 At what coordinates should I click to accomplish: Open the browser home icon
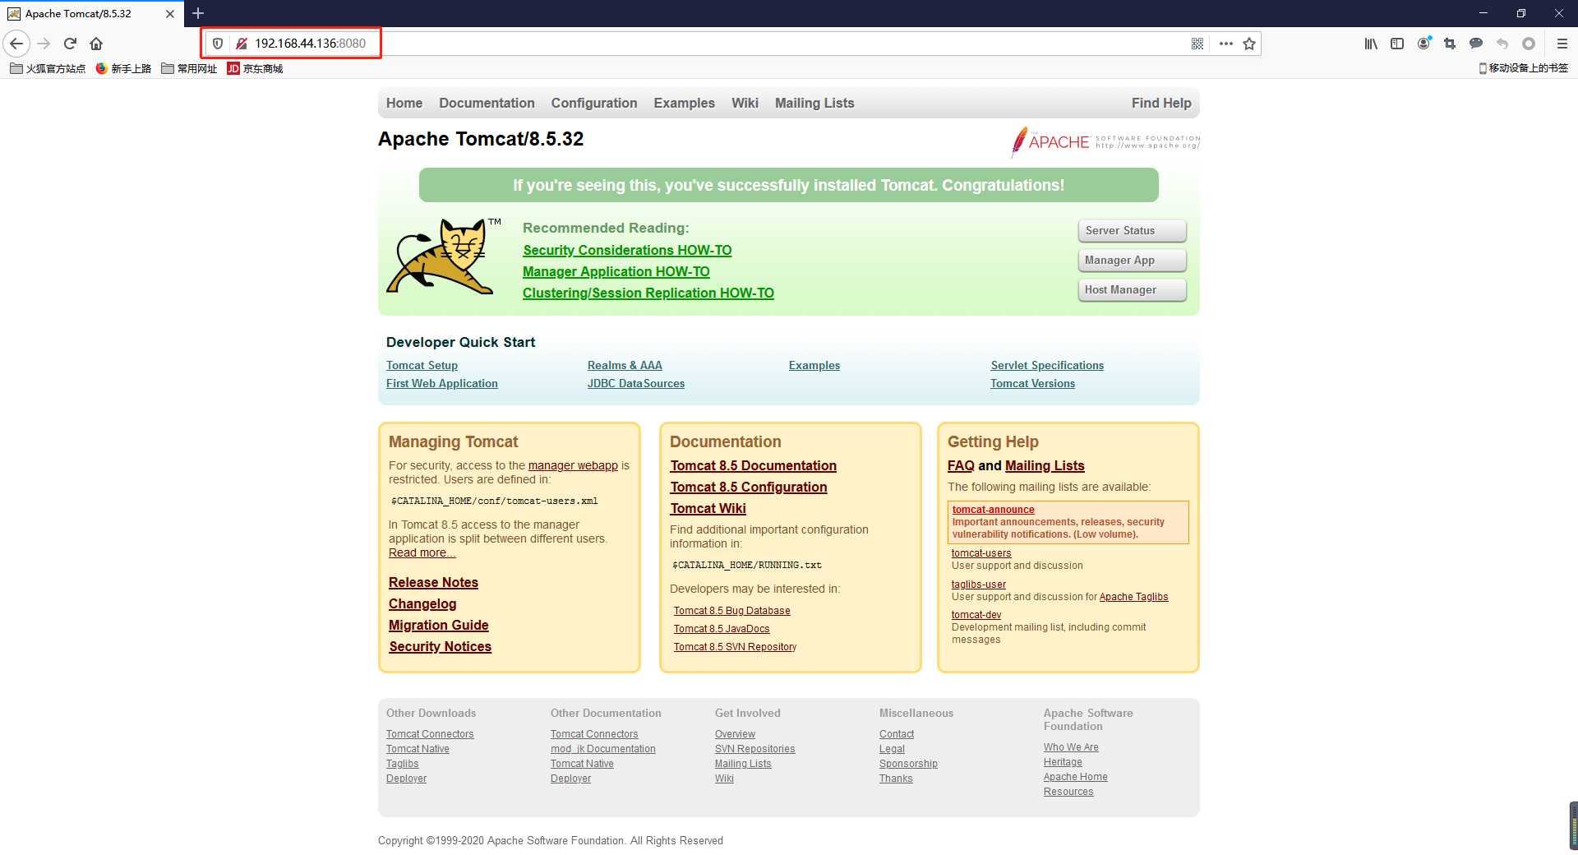[x=96, y=44]
